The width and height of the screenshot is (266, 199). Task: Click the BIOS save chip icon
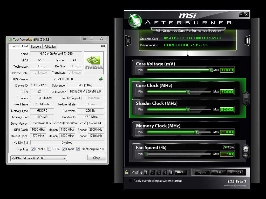101,79
